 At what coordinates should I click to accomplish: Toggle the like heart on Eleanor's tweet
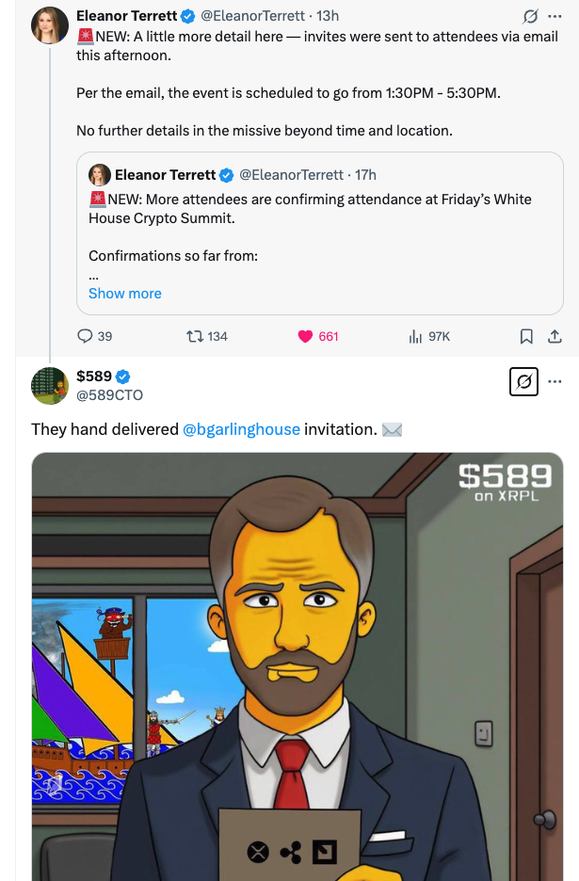305,336
